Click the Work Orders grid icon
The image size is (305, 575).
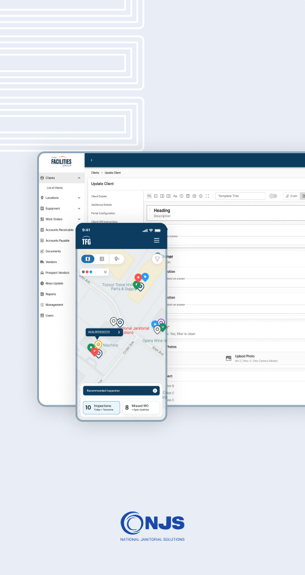(x=42, y=219)
